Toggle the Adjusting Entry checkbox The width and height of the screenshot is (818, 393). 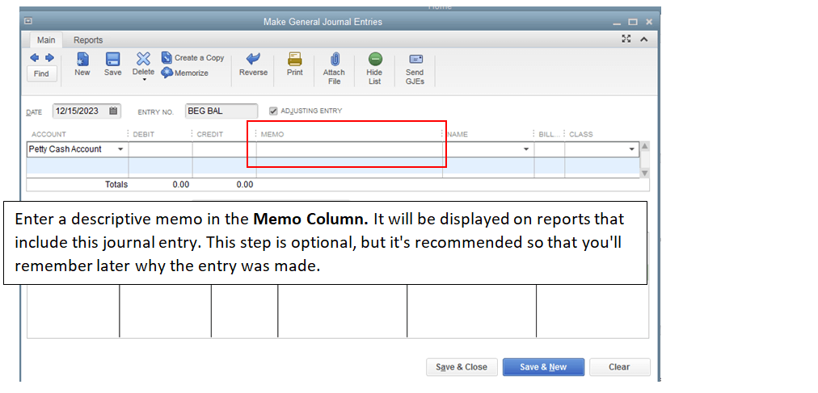click(x=273, y=111)
